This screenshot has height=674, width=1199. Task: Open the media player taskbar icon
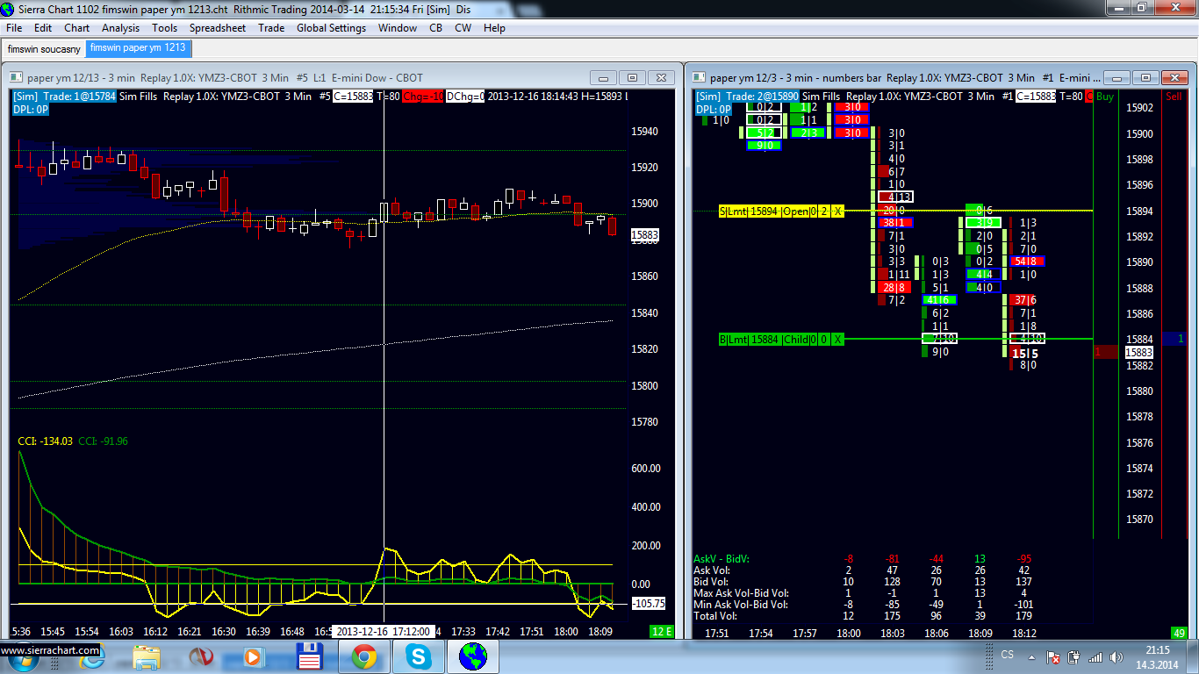252,656
